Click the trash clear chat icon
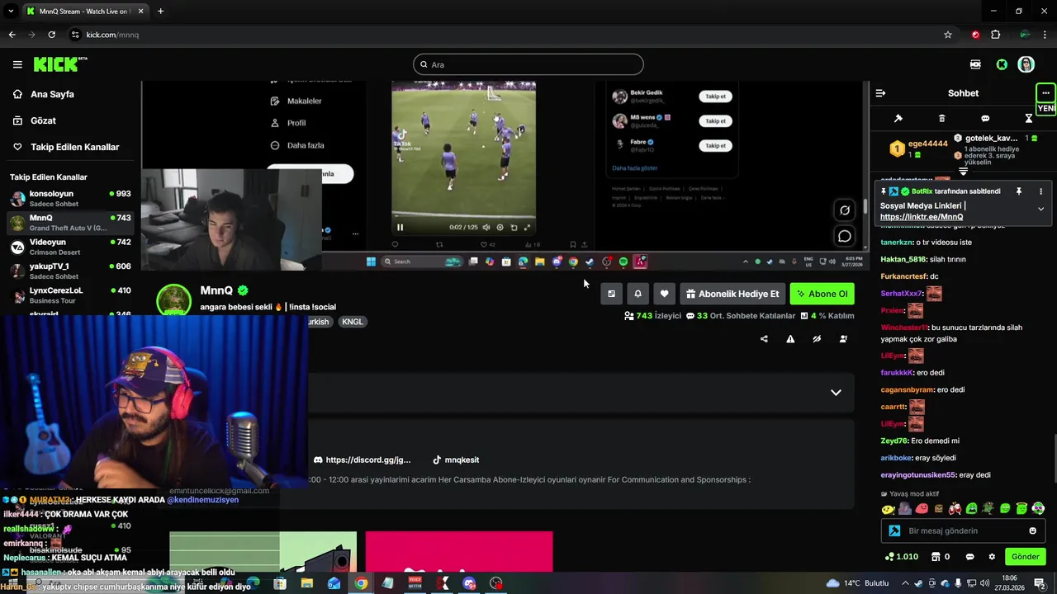The height and width of the screenshot is (594, 1057). 942,118
